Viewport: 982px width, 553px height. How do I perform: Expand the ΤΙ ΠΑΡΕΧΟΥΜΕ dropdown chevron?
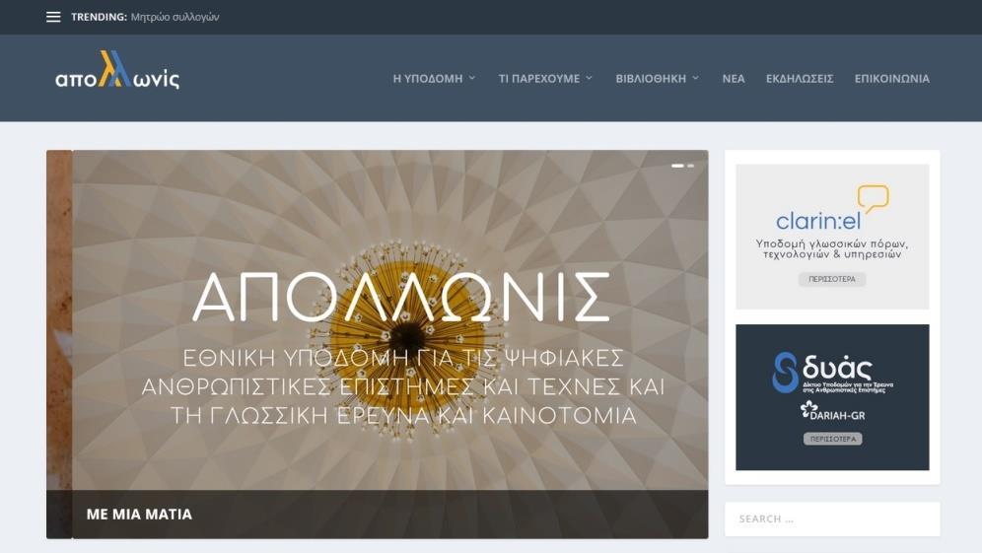[589, 78]
